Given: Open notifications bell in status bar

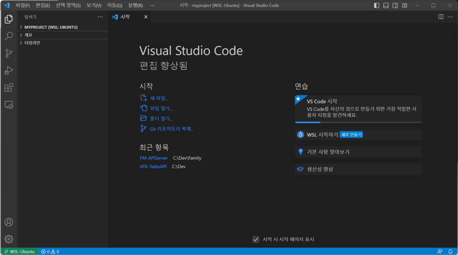Looking at the screenshot, I should 450,251.
